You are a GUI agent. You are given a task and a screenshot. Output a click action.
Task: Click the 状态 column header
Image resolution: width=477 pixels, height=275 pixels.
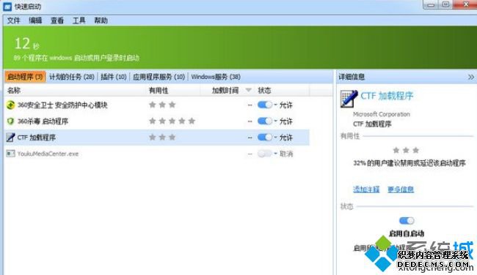(x=264, y=91)
